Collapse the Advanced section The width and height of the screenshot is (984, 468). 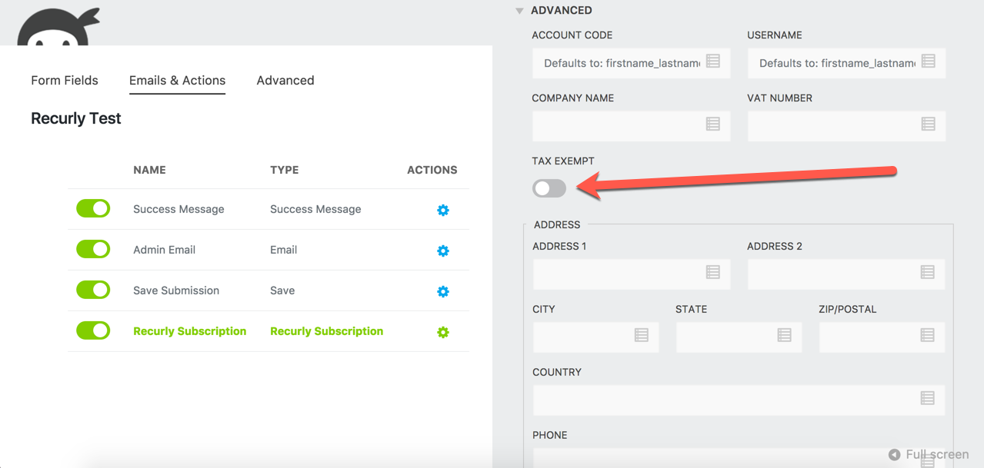click(x=519, y=10)
